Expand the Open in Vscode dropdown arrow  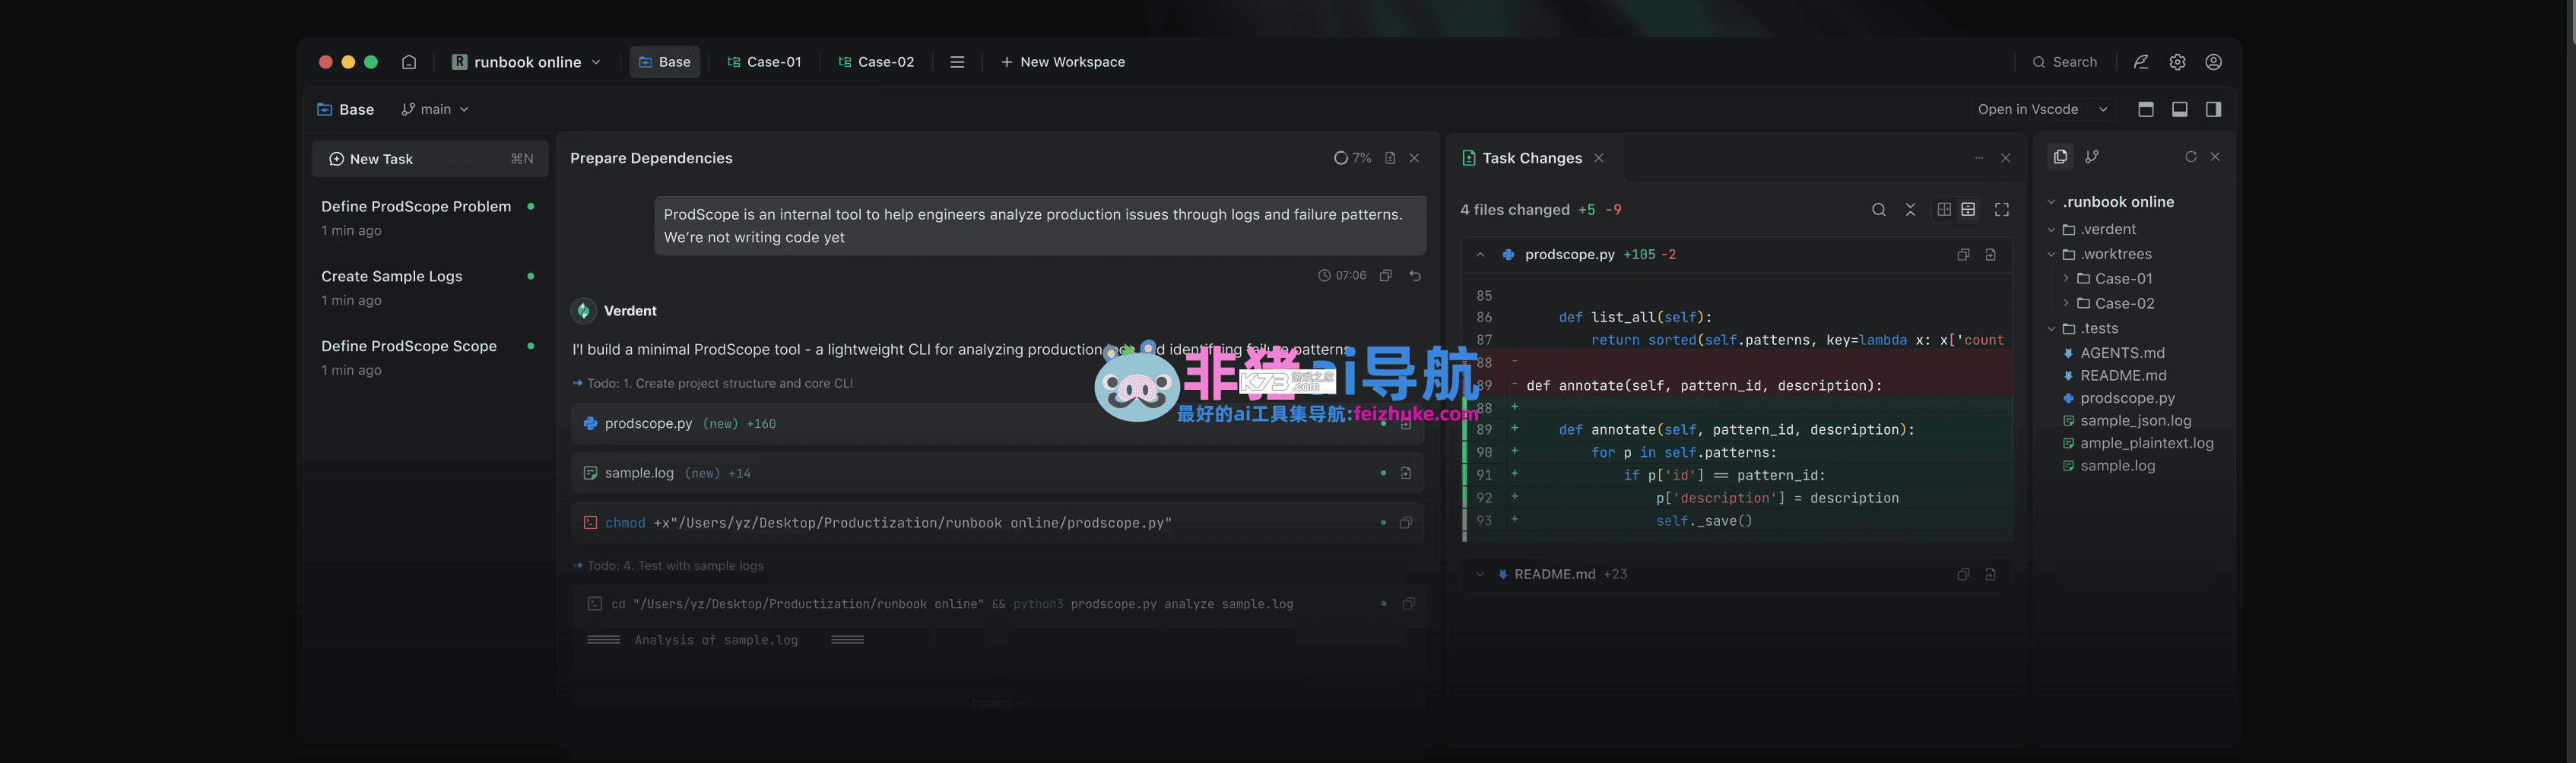pos(2103,109)
